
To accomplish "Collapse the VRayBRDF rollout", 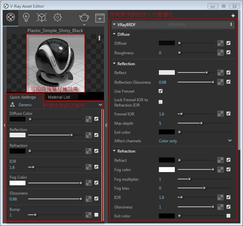I will [x=114, y=24].
